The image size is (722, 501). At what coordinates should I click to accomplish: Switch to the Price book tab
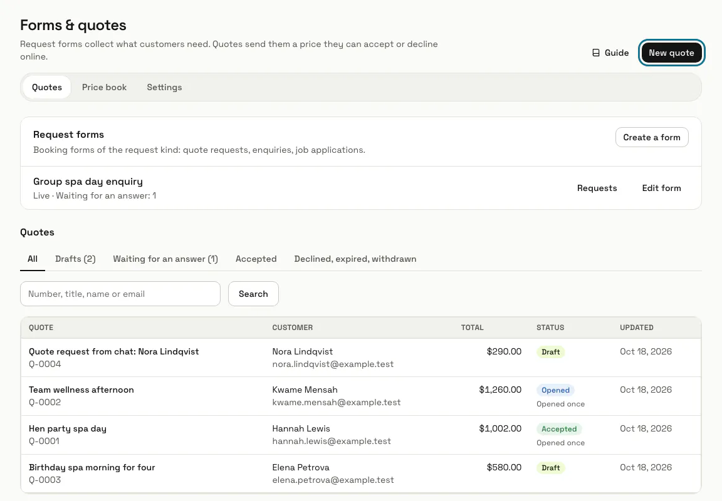coord(104,88)
